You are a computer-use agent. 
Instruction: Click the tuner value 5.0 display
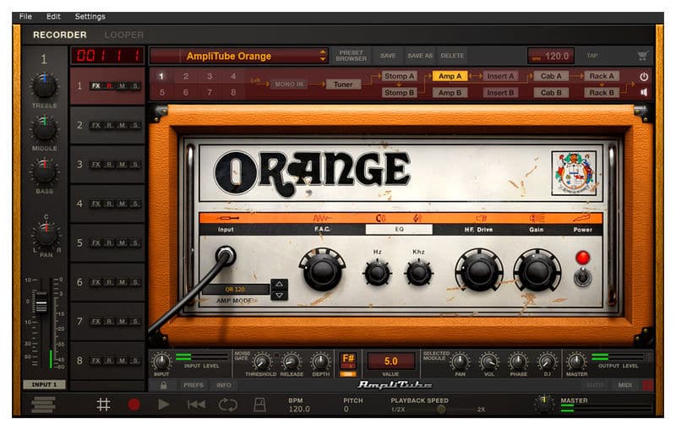390,361
